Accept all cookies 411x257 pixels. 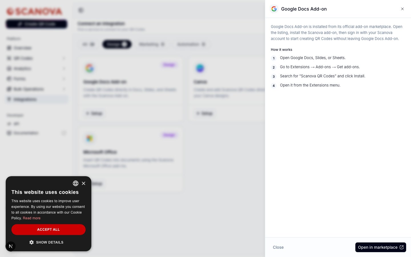49,230
